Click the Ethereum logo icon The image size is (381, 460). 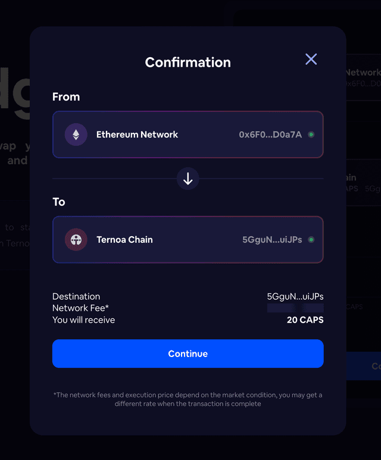[x=76, y=134]
